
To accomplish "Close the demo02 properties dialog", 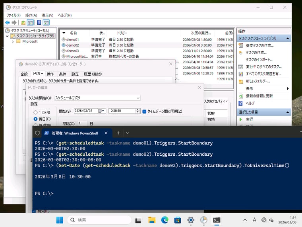I will [x=170, y=64].
